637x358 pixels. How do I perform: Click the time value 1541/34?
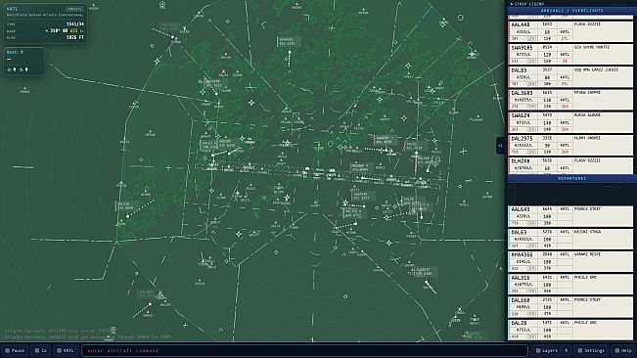(75, 23)
